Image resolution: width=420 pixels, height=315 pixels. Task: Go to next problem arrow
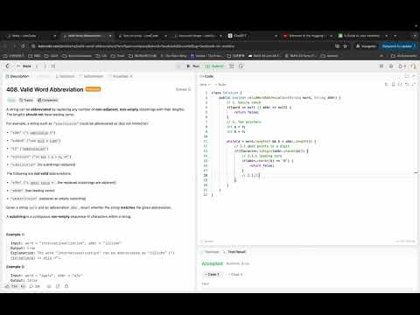coord(45,66)
